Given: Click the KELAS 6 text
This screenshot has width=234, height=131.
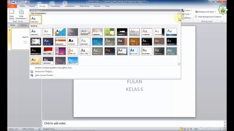Looking at the screenshot, I should 135,89.
